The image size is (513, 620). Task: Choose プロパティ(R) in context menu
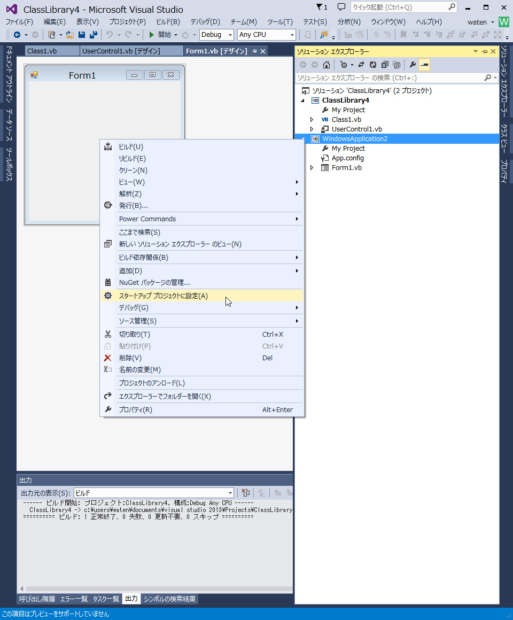(x=202, y=409)
